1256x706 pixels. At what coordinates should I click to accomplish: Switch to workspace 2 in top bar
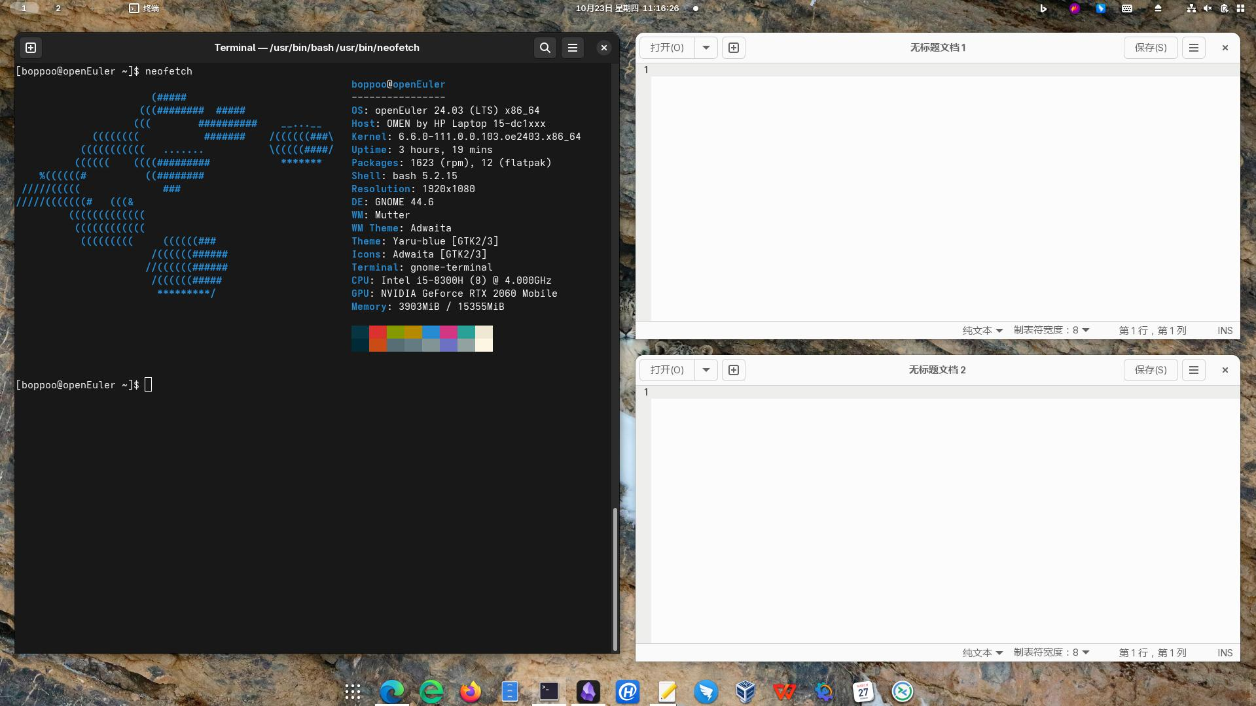click(58, 8)
